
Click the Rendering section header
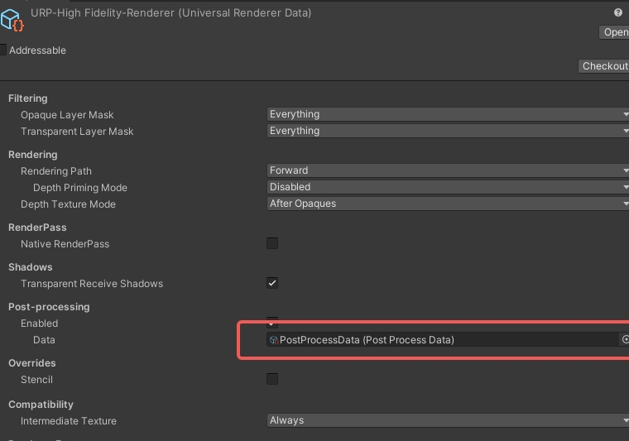(x=33, y=155)
